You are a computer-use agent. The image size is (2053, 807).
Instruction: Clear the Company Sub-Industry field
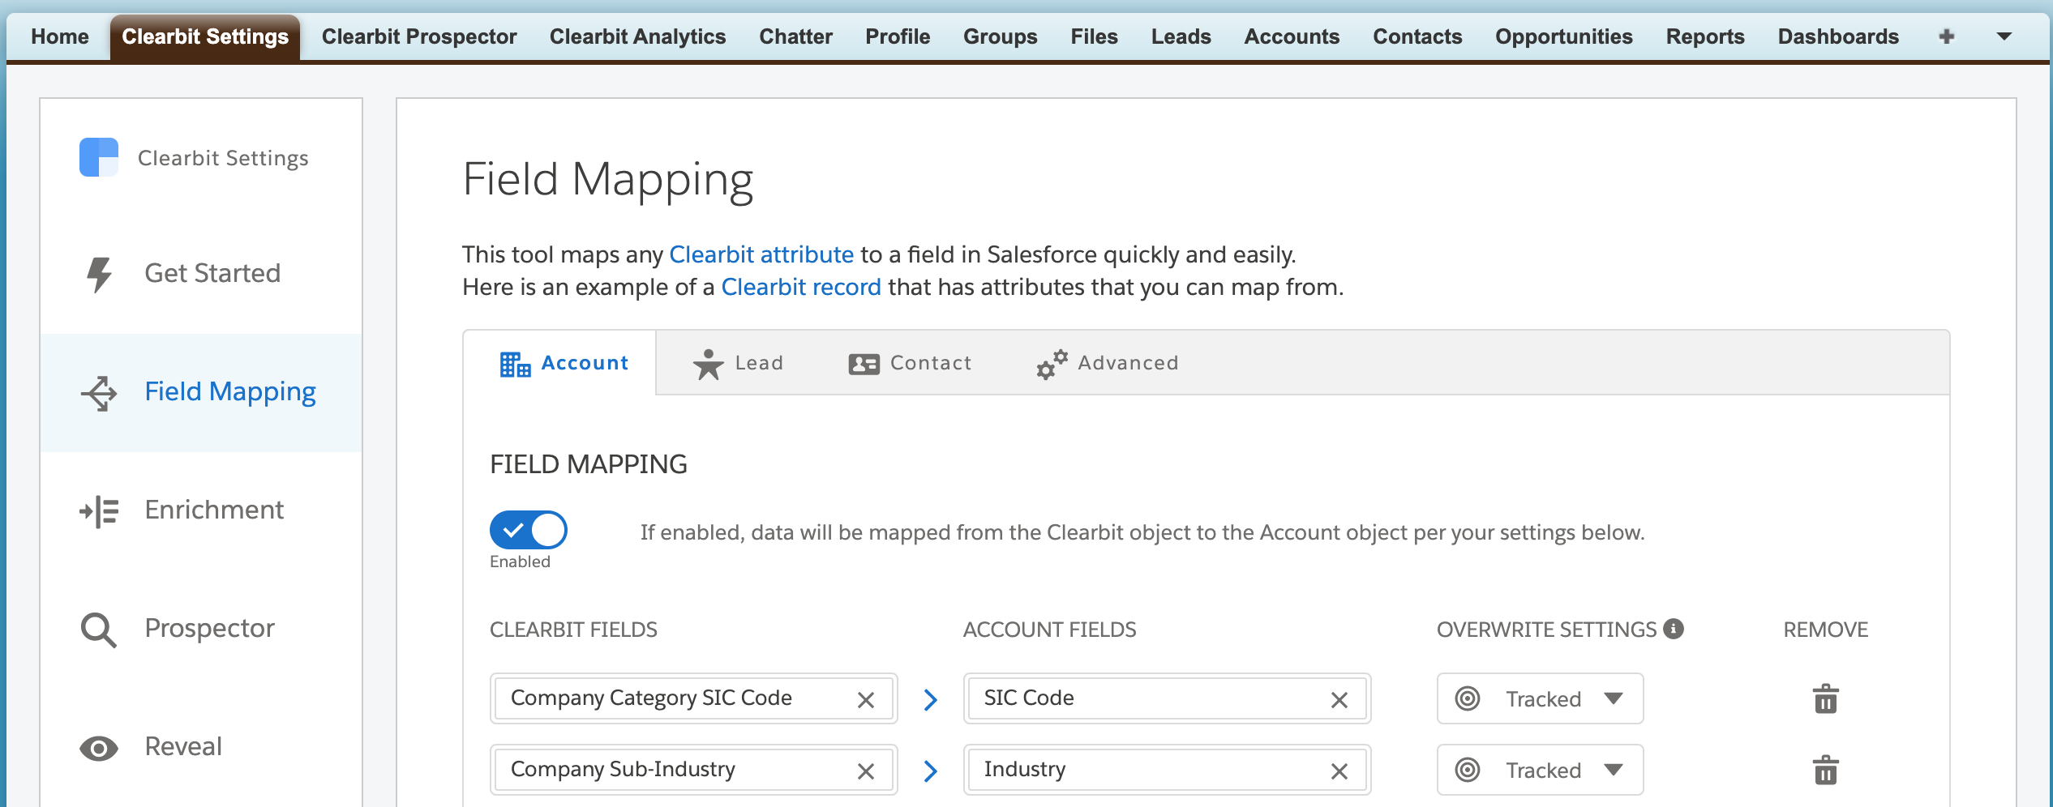[866, 771]
